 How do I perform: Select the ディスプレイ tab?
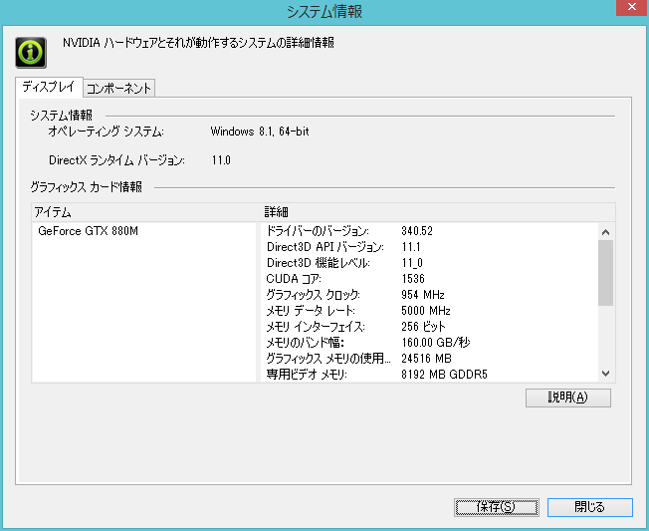49,87
